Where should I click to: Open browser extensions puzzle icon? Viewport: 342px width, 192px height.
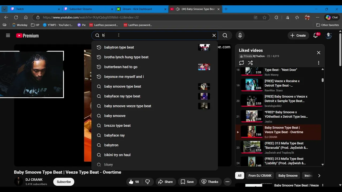point(276,17)
